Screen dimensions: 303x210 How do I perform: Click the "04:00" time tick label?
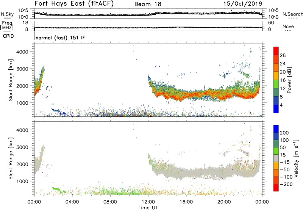coord(72,202)
